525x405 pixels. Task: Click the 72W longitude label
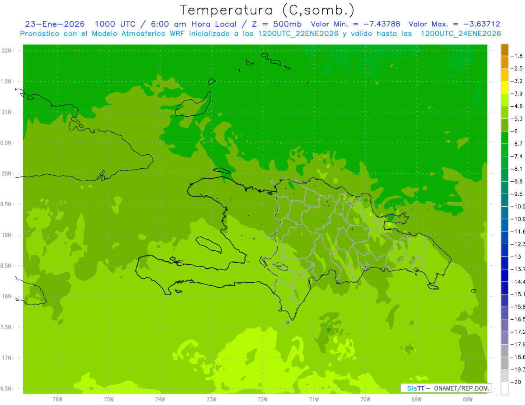[x=262, y=399]
